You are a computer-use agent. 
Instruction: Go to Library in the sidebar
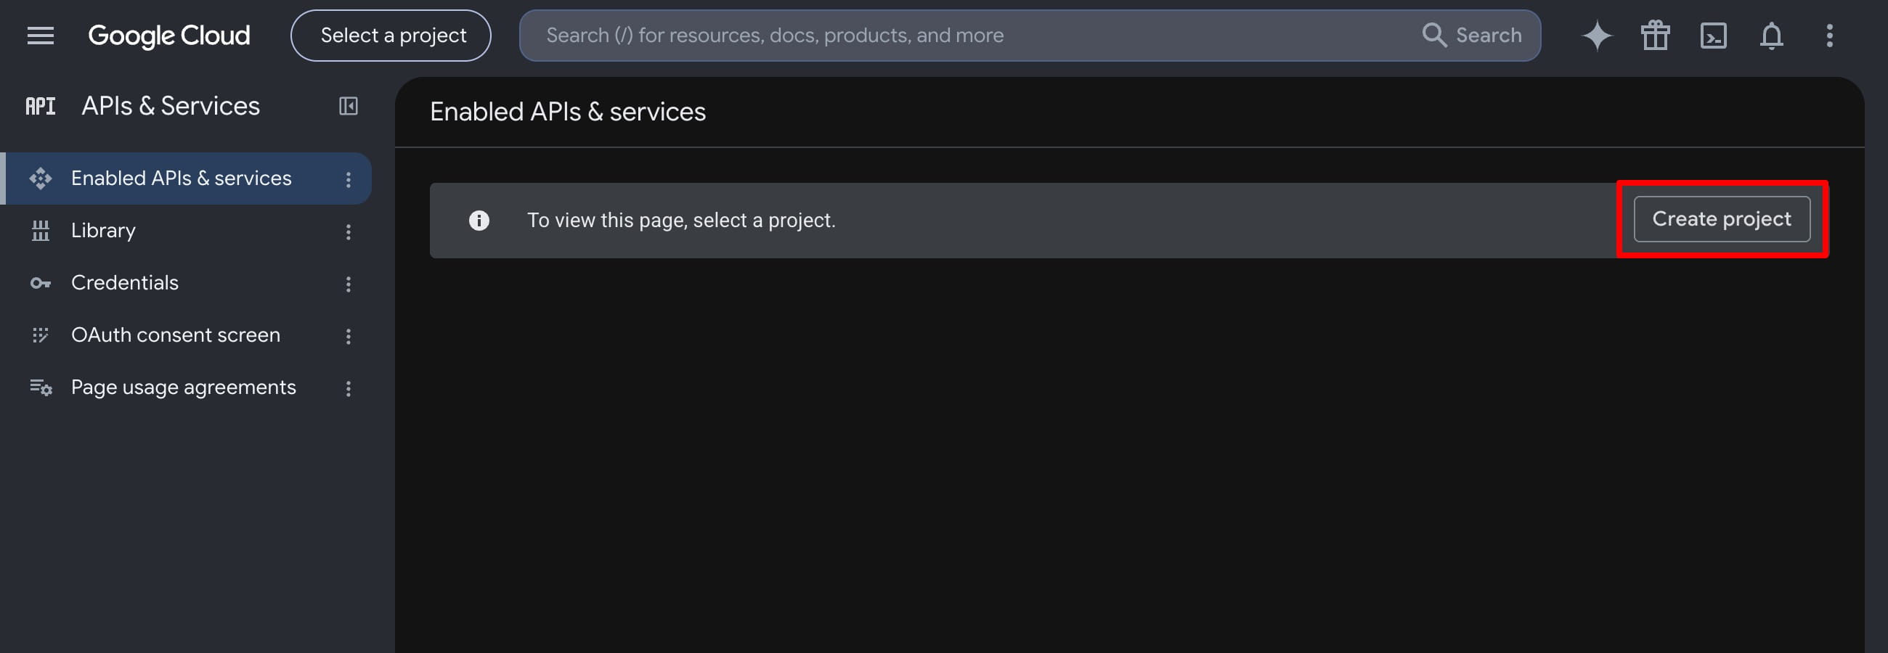(187, 231)
